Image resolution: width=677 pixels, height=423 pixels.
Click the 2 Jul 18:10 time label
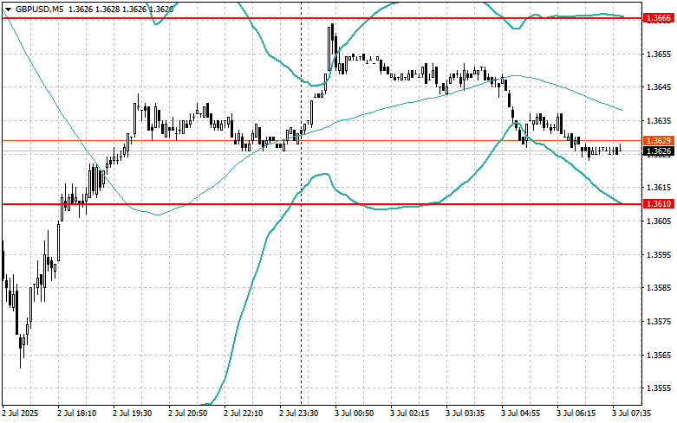point(77,413)
